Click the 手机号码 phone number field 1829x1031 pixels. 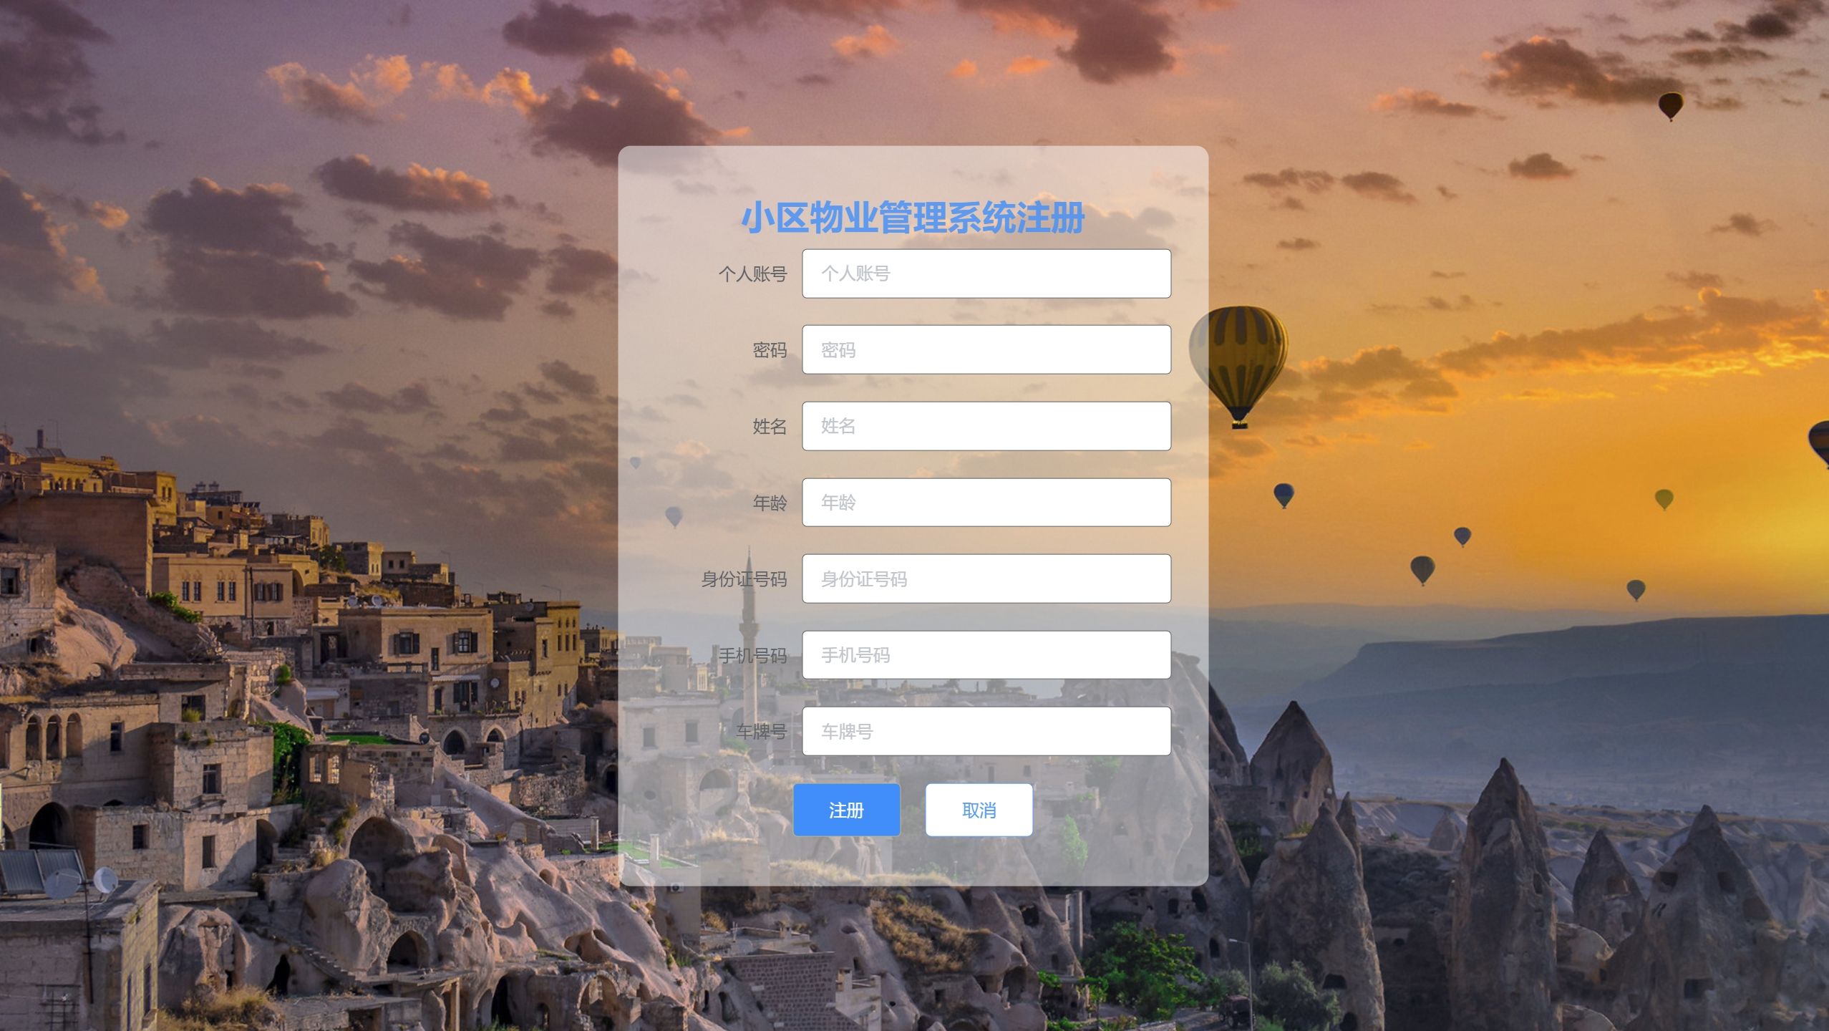(x=985, y=654)
